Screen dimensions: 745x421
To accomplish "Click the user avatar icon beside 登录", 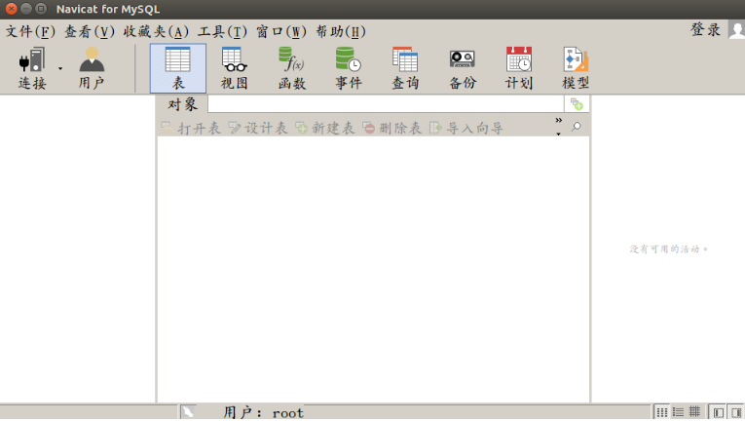I will [x=736, y=30].
